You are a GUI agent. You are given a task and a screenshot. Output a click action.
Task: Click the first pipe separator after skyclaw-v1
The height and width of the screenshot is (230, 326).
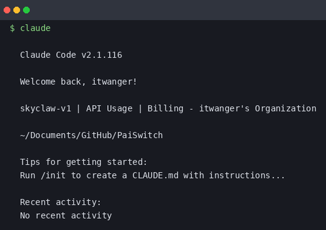(79, 109)
